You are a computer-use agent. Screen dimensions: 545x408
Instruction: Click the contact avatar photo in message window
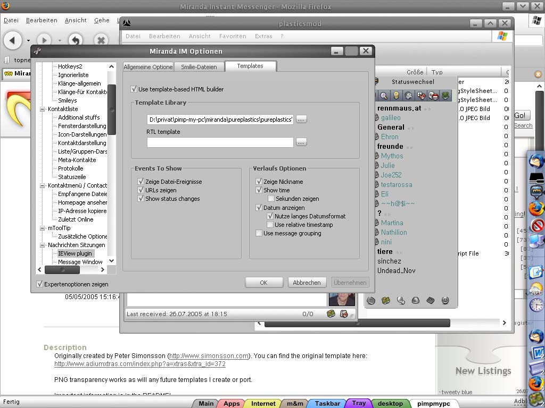click(x=342, y=299)
